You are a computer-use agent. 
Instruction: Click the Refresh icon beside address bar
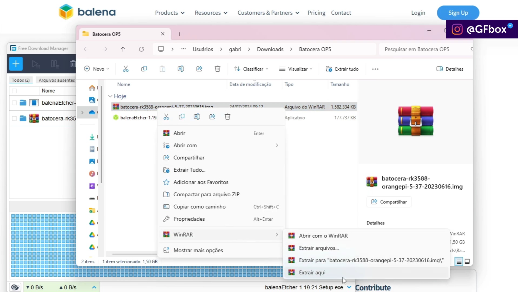[x=141, y=49]
